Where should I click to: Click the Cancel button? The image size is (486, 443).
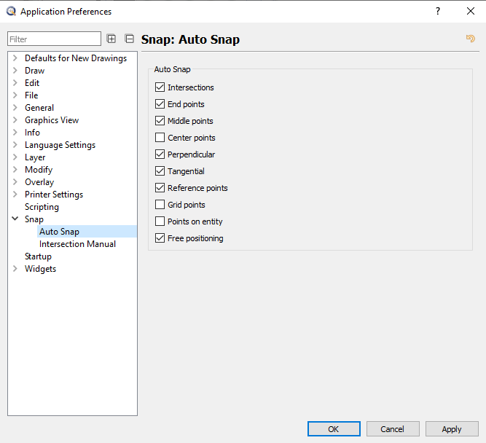[393, 428]
